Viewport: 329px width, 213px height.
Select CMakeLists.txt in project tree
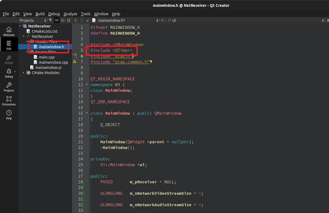point(45,31)
